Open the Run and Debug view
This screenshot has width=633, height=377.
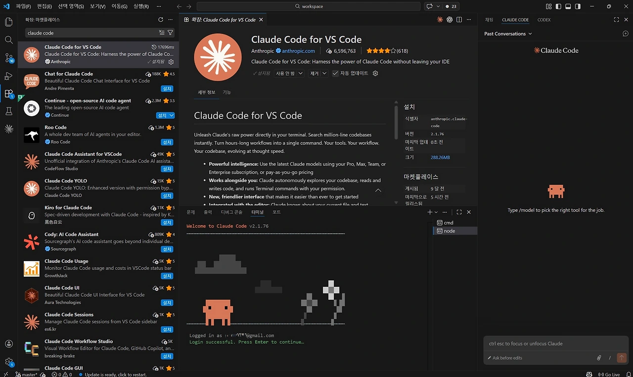point(8,76)
